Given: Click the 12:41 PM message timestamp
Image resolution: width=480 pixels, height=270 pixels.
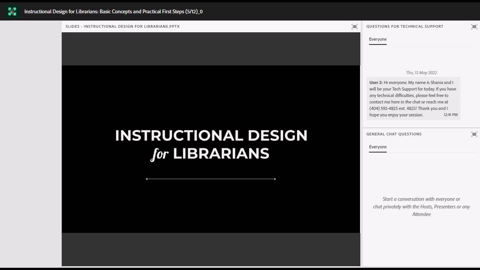Looking at the screenshot, I should coord(450,115).
